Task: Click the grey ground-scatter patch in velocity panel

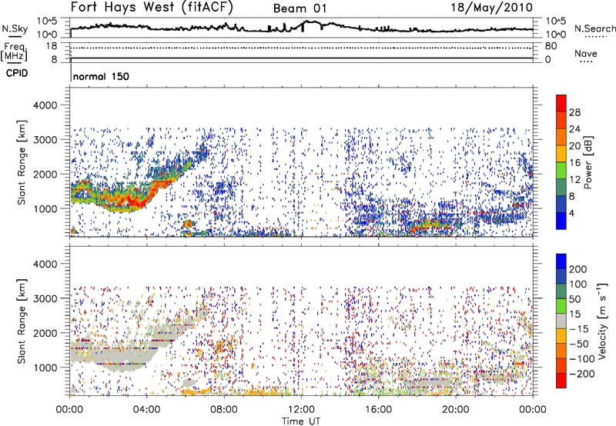Action: point(122,356)
